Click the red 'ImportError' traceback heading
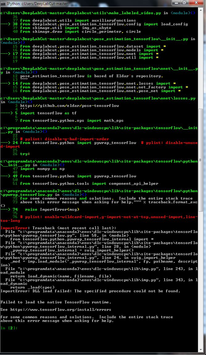The image size is (206, 355). (14, 228)
